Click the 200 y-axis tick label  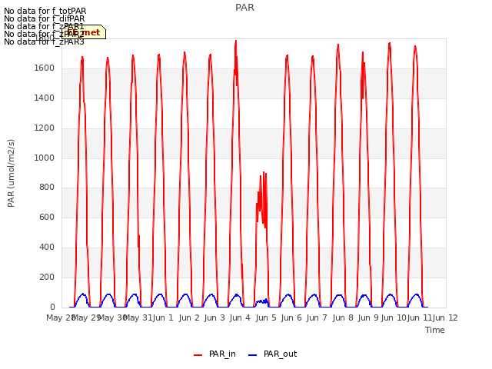47,278
